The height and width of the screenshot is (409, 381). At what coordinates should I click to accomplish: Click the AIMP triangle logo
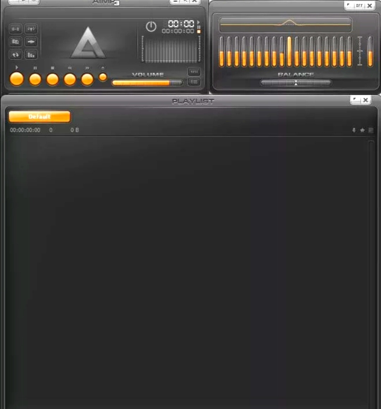(88, 43)
